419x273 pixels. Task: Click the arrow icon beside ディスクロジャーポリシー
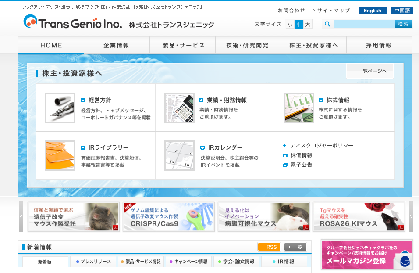point(284,146)
